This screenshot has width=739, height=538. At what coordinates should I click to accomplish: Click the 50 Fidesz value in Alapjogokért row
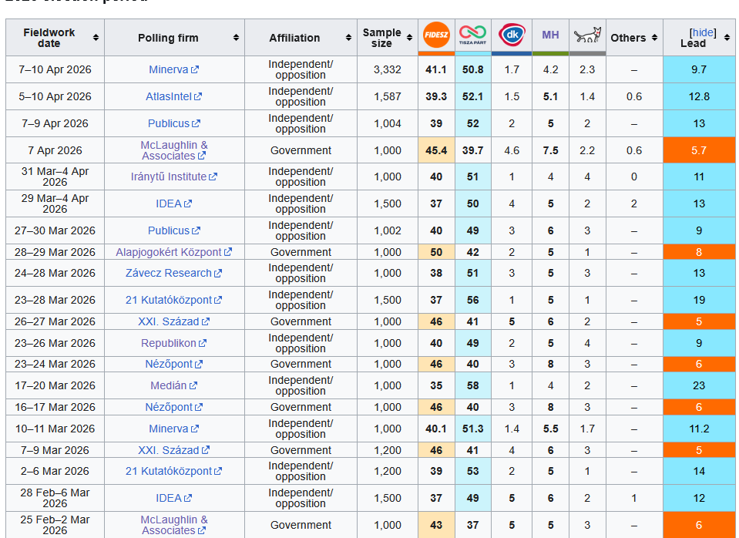click(436, 252)
